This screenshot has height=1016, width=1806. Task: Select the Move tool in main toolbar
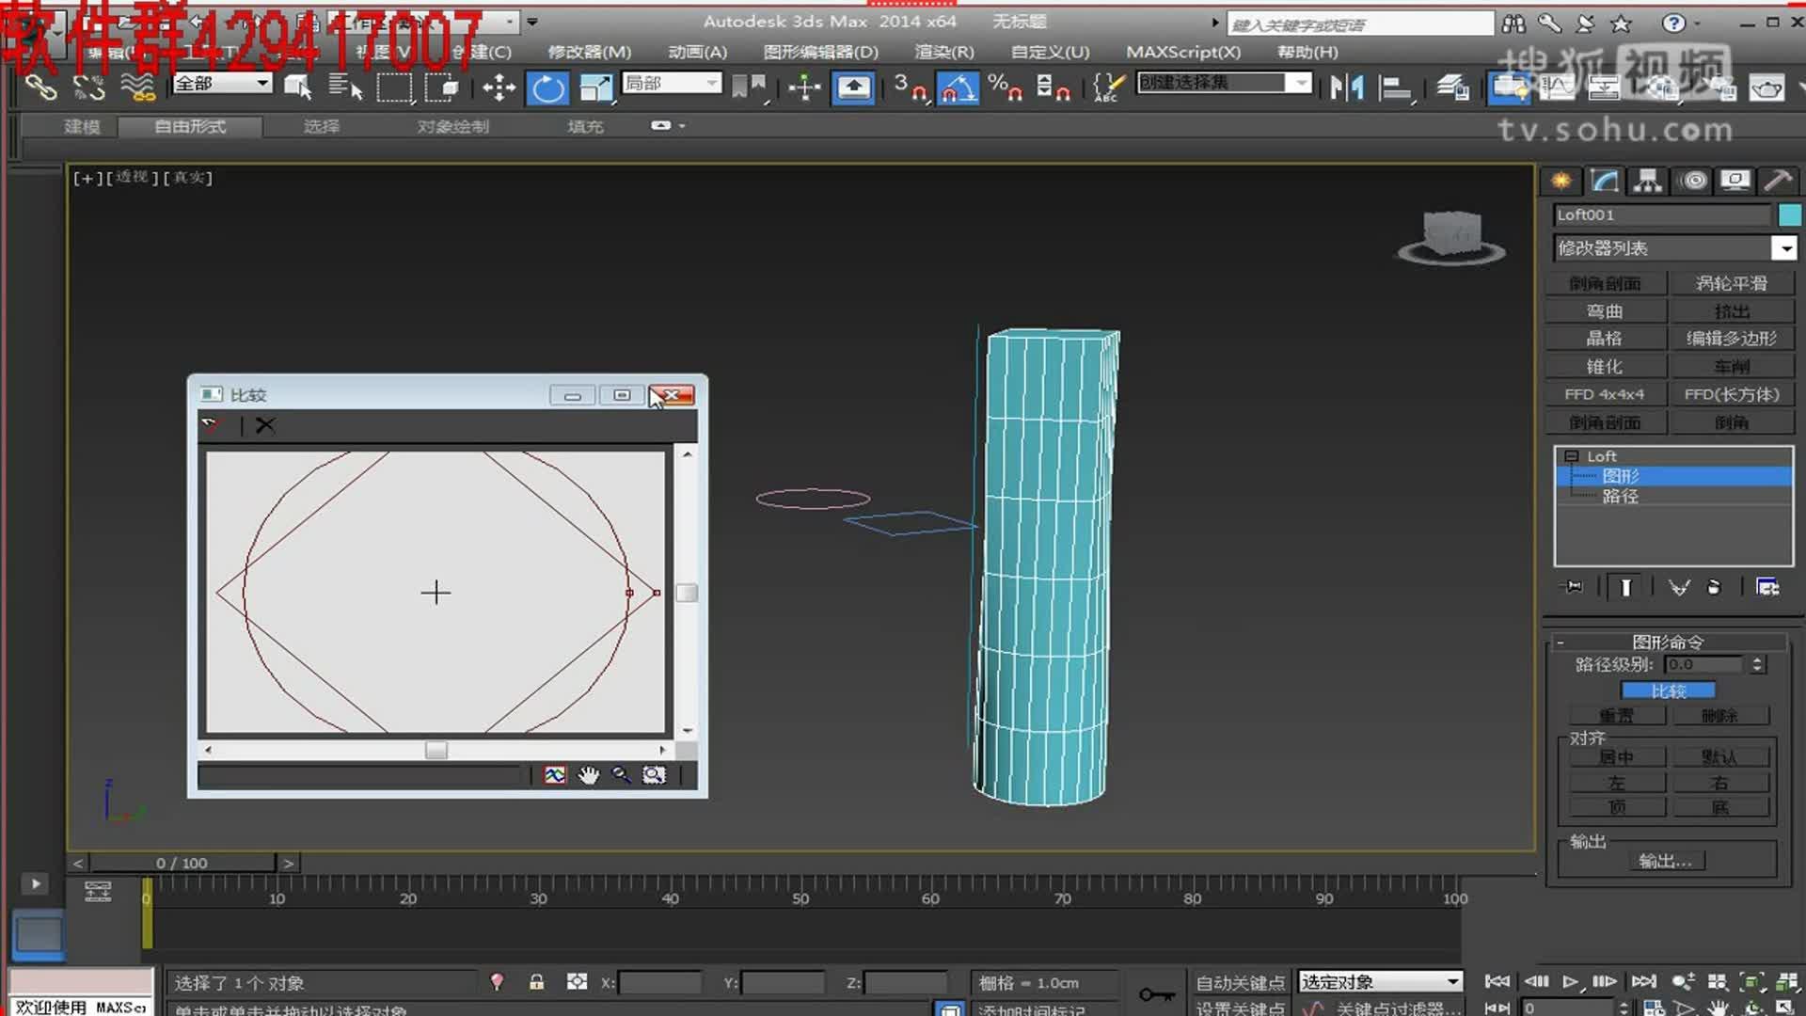499,88
